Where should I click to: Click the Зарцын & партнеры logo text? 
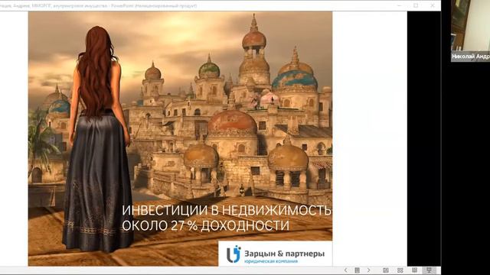(284, 254)
